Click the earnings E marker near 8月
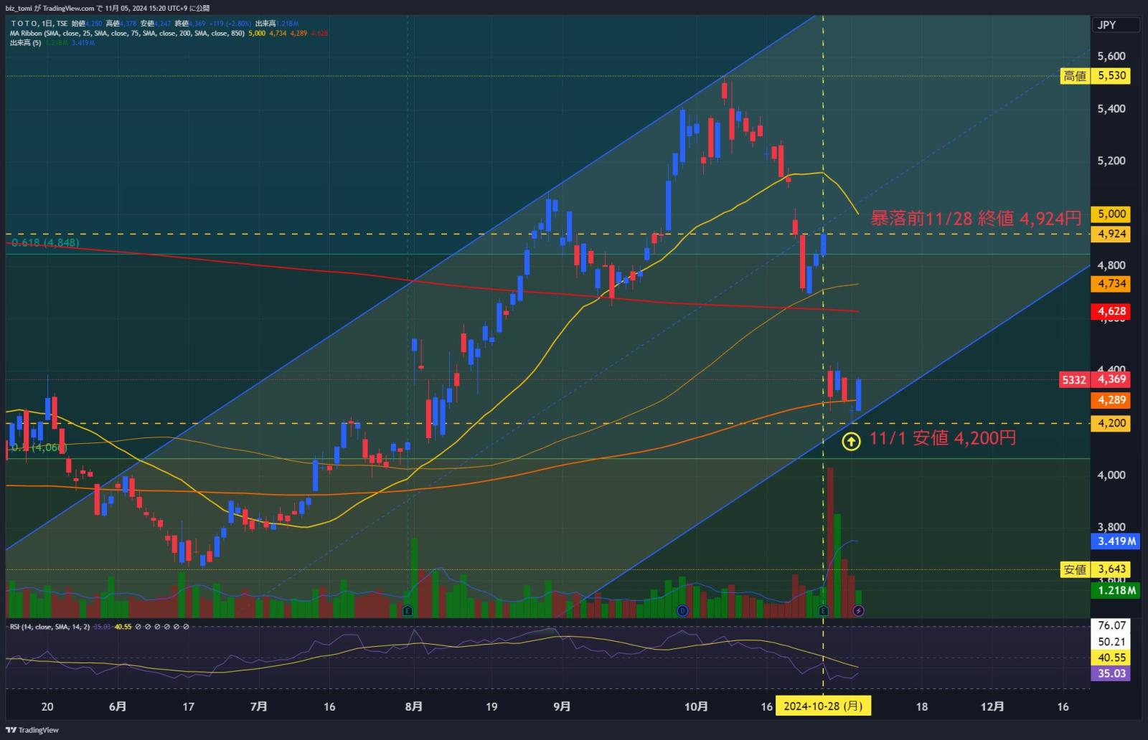Screen dimensions: 1148x740 pos(408,611)
